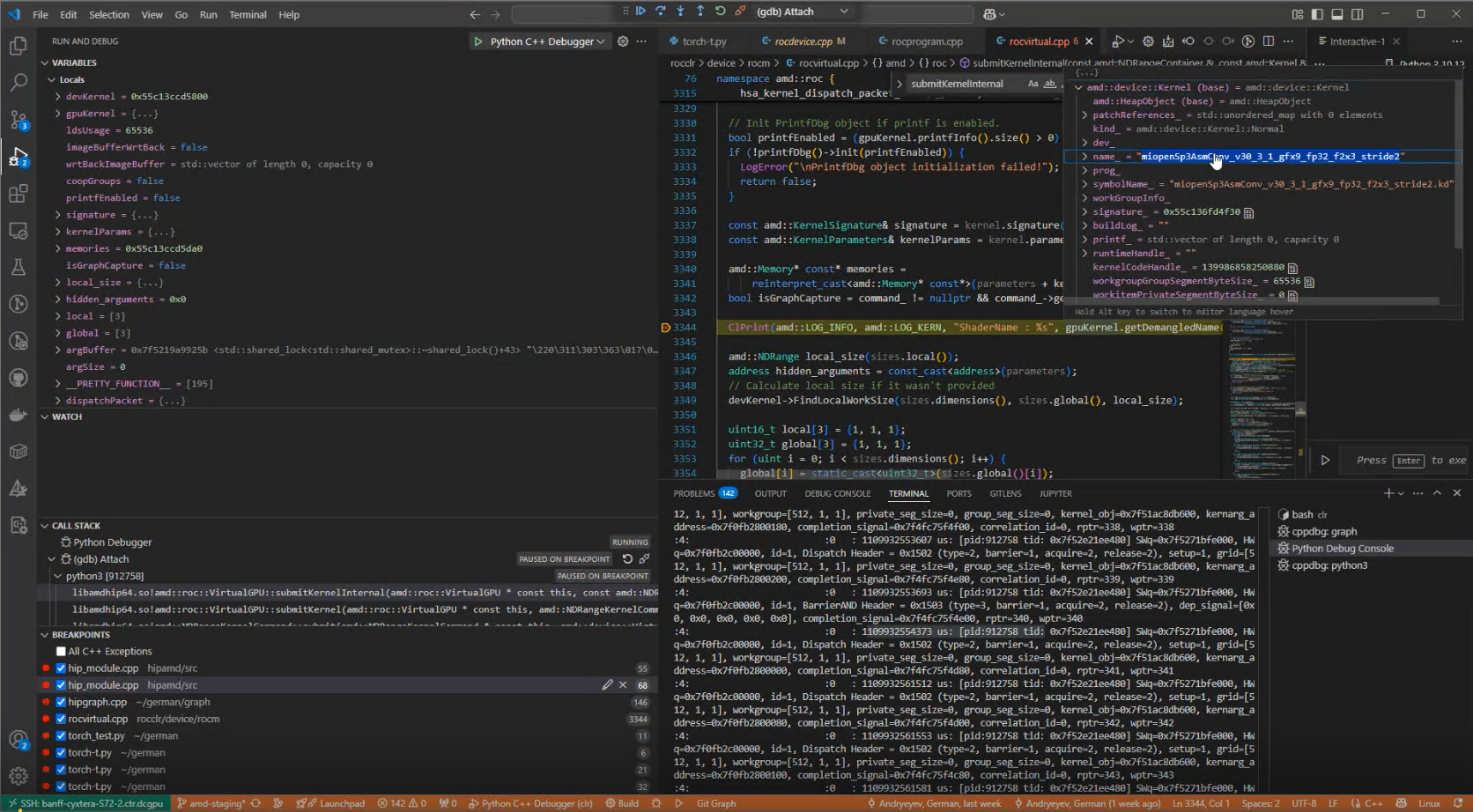Open the Terminal menu
This screenshot has width=1473, height=812.
(x=248, y=15)
